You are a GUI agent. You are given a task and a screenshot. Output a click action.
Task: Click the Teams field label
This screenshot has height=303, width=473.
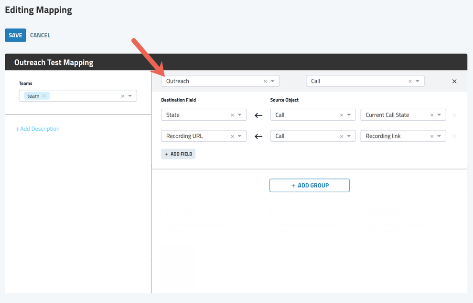click(26, 84)
